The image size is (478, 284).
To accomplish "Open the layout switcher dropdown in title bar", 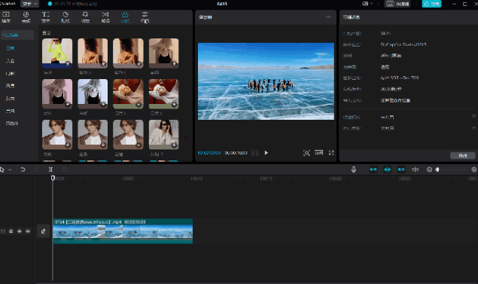I will (x=367, y=4).
